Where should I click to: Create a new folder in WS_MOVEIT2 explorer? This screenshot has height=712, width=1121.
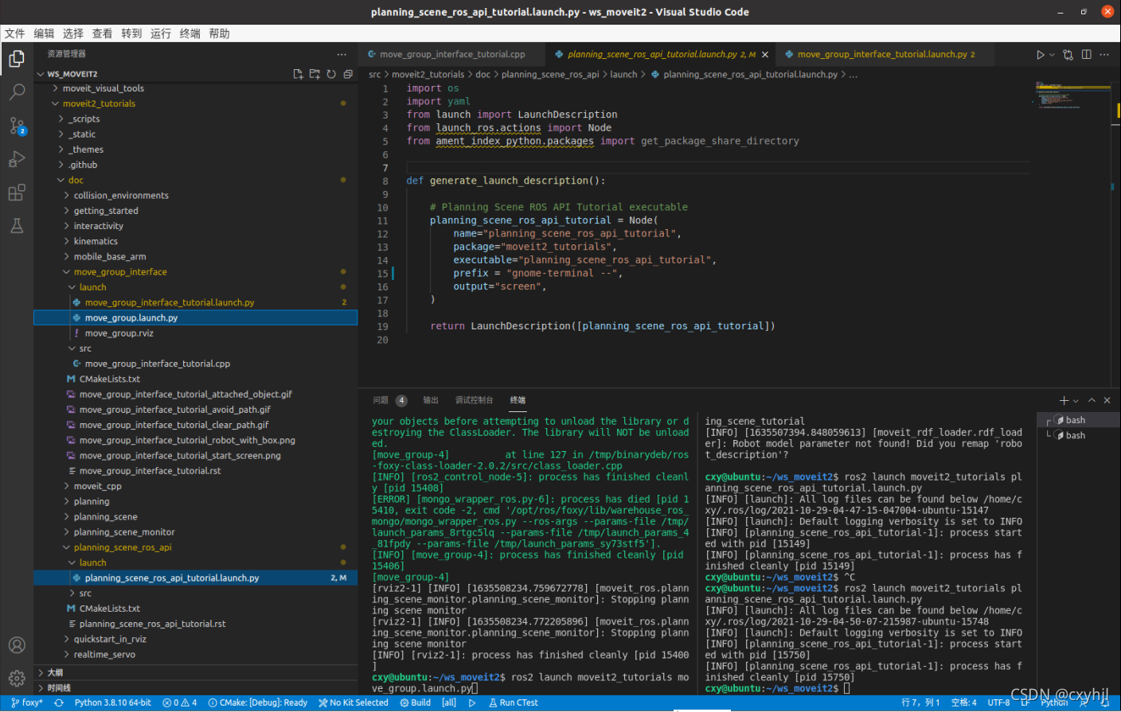point(314,74)
